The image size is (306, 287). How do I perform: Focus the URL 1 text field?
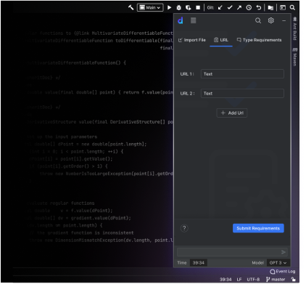242,74
